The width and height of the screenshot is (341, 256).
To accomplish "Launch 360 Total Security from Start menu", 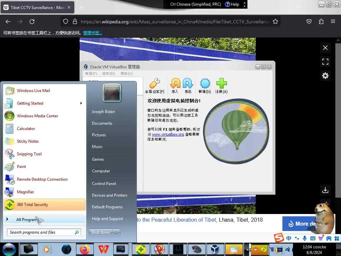I will pos(45,205).
